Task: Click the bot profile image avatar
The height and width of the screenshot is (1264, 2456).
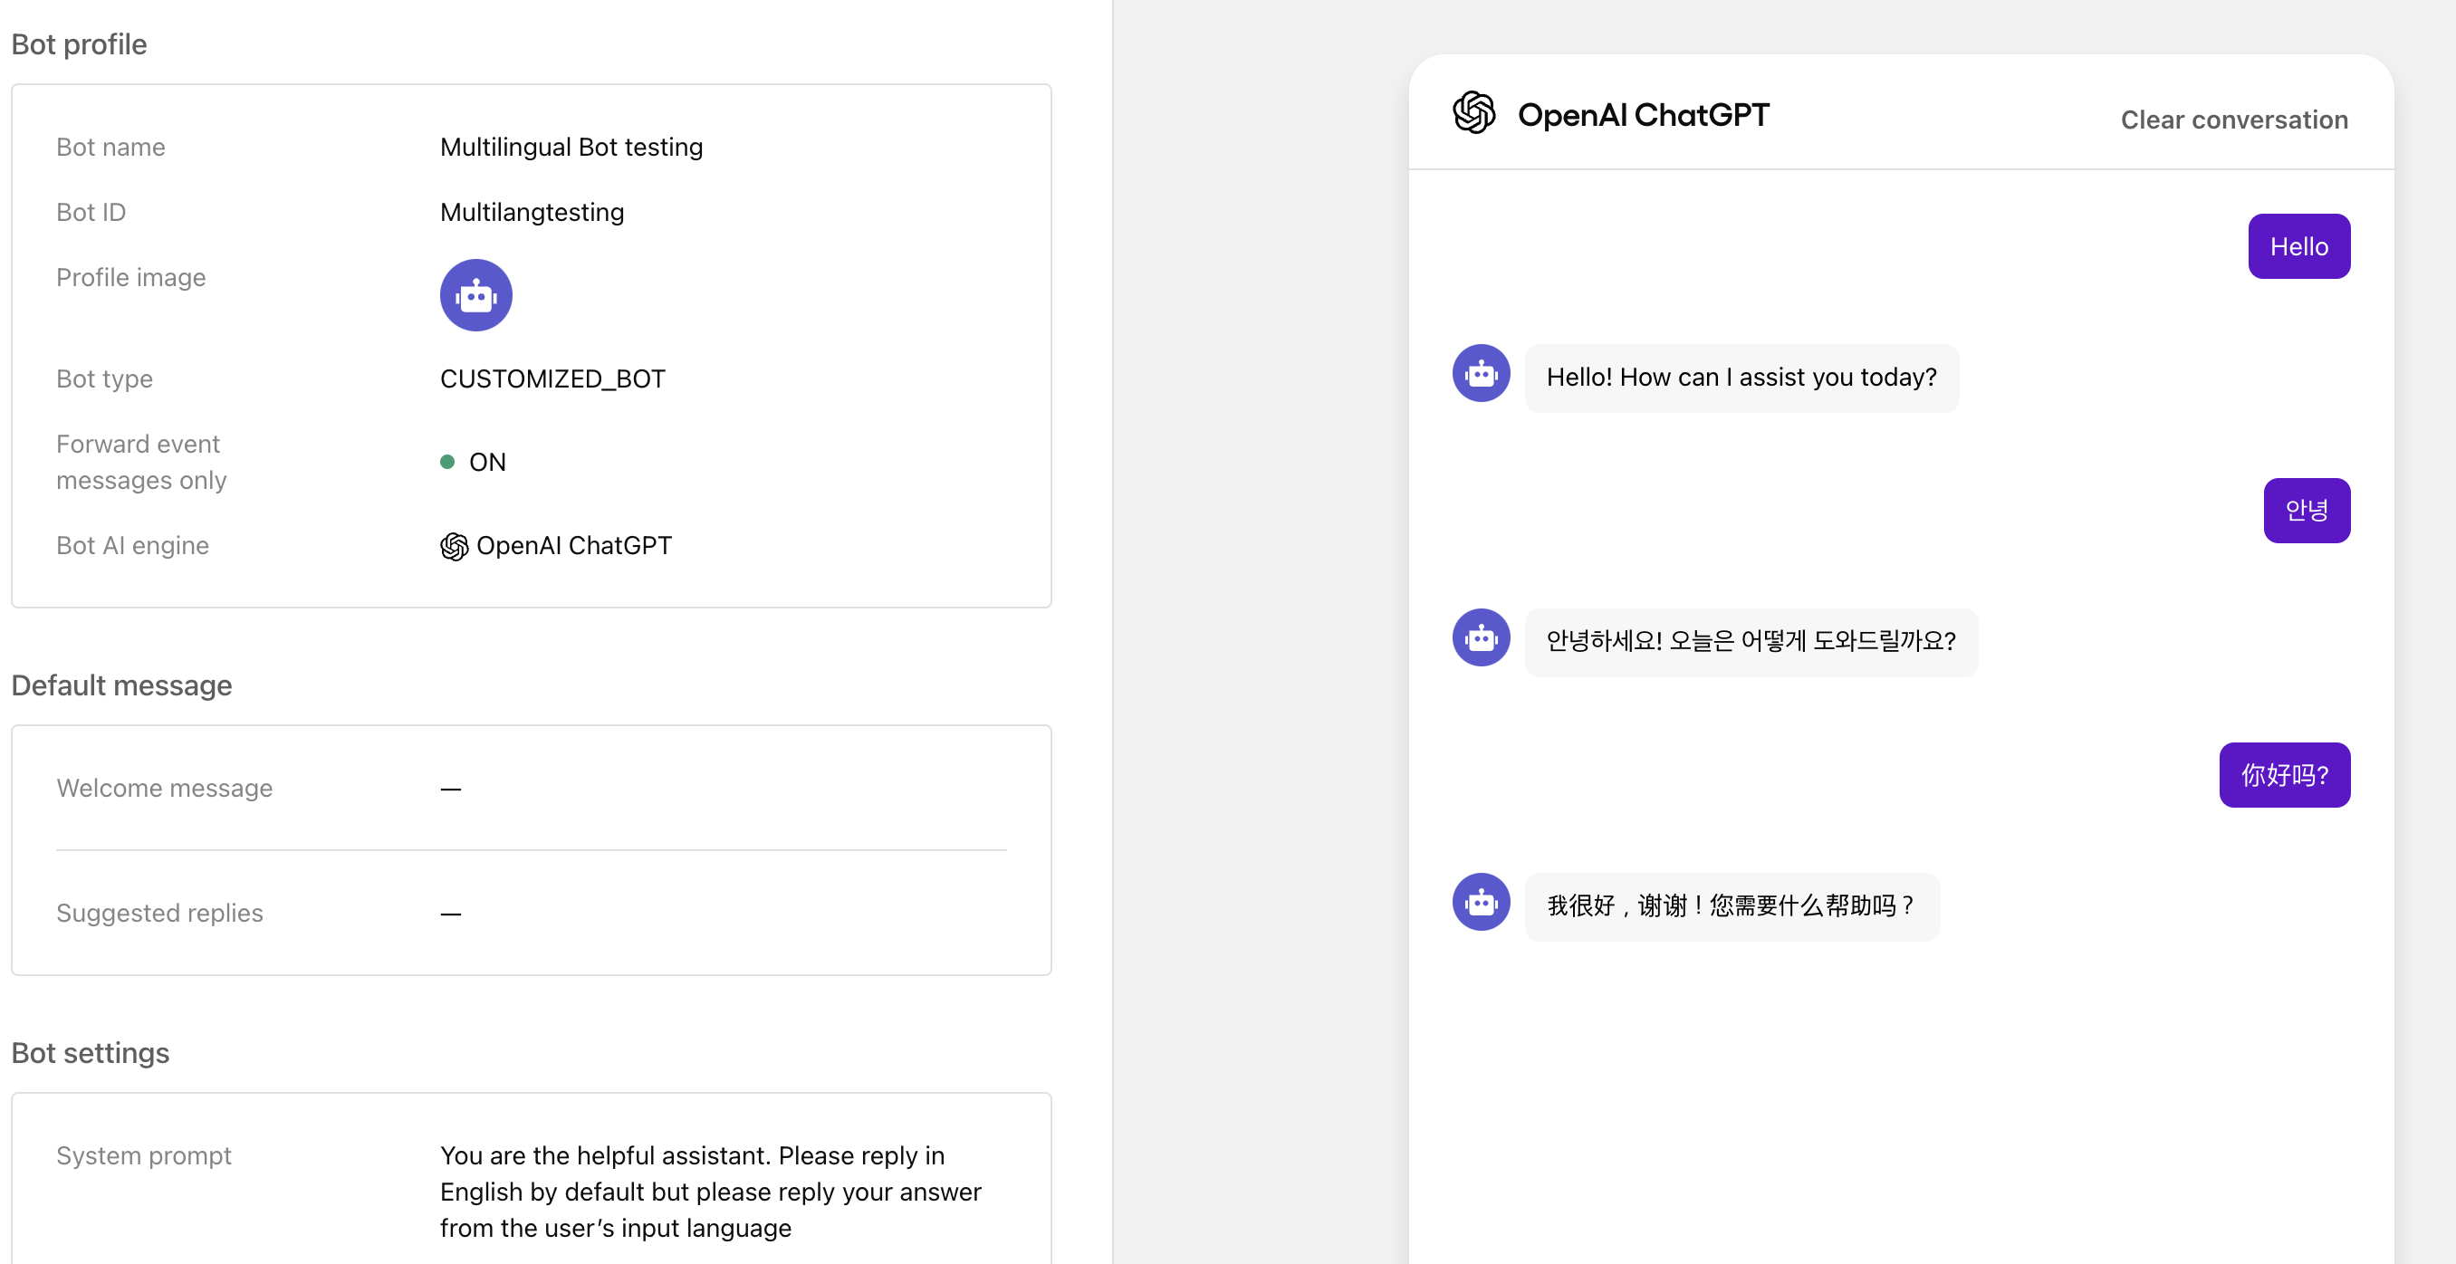Action: [x=475, y=294]
